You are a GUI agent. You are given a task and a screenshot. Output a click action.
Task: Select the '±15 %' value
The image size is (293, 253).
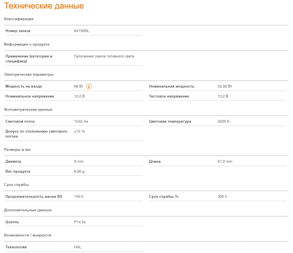point(79,131)
